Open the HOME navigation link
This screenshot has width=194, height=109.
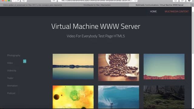[153, 12]
